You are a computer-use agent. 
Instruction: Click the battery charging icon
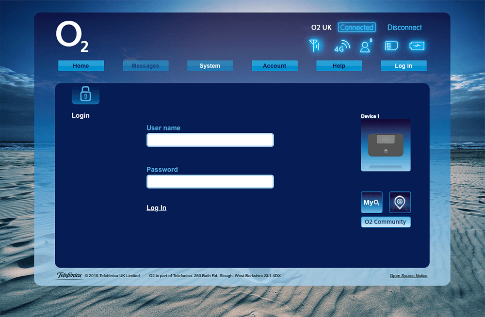[x=417, y=46]
